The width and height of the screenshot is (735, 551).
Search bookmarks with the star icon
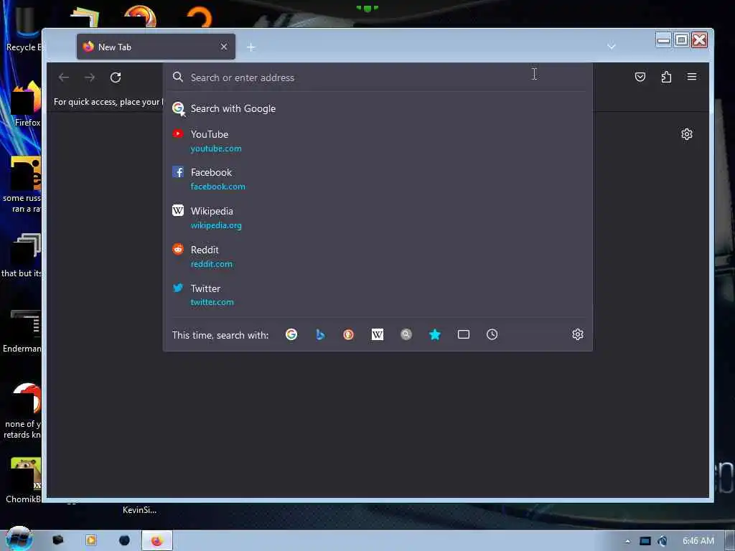coord(435,334)
